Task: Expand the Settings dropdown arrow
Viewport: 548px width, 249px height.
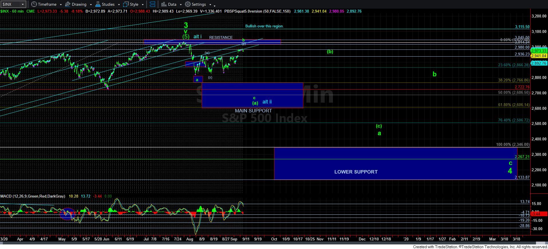Action: pos(210,5)
